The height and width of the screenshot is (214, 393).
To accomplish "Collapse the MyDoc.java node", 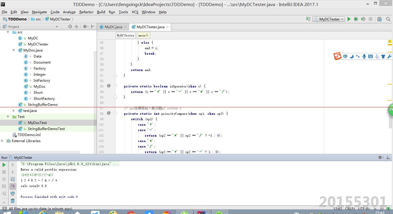I will coord(14,50).
